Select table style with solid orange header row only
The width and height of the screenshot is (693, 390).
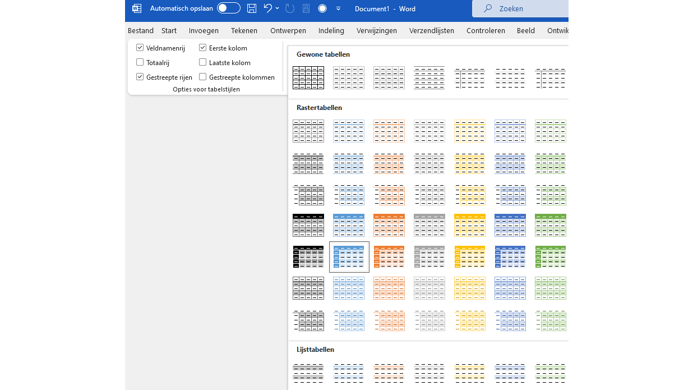pyautogui.click(x=389, y=225)
